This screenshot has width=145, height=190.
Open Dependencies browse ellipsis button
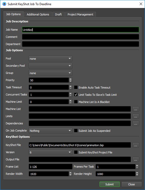click(x=136, y=123)
